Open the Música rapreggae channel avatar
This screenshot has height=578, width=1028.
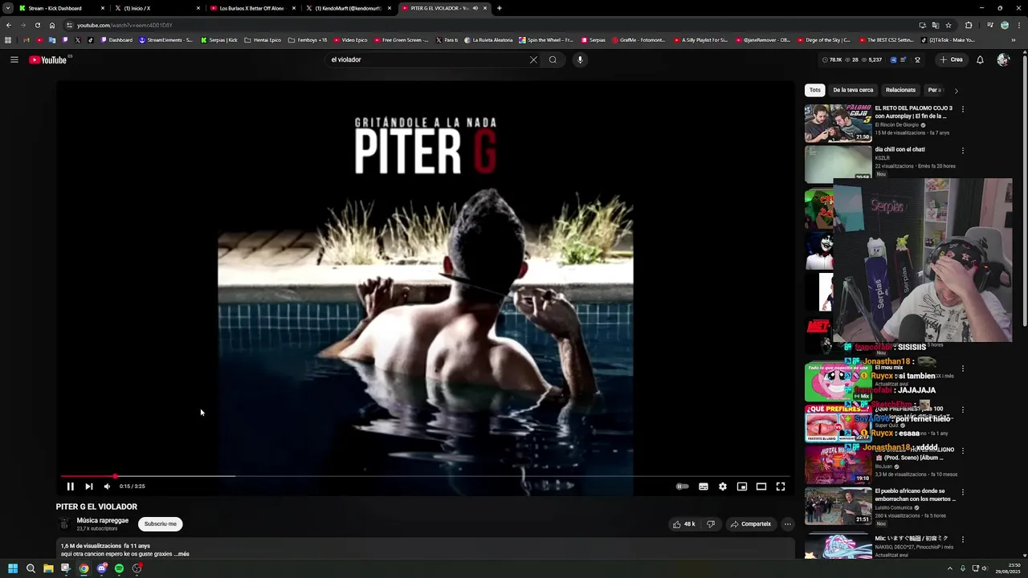pyautogui.click(x=64, y=524)
